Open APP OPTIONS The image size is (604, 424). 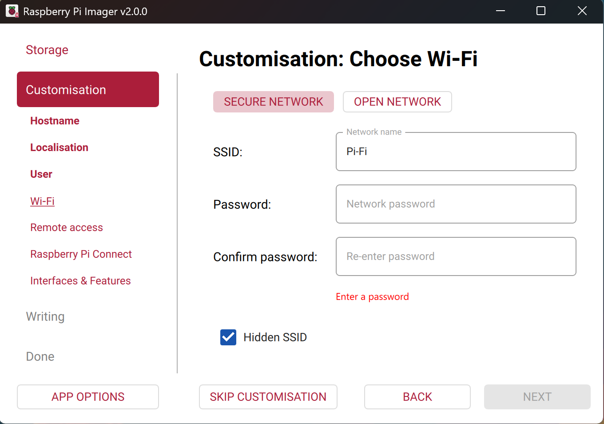click(x=87, y=396)
